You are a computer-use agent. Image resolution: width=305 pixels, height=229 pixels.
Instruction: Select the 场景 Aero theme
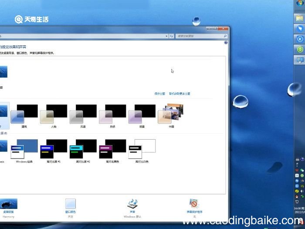(x=142, y=116)
